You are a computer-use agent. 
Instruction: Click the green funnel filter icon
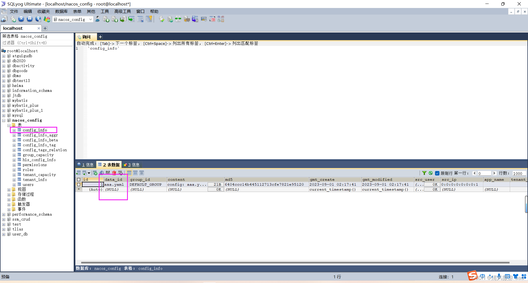point(424,173)
